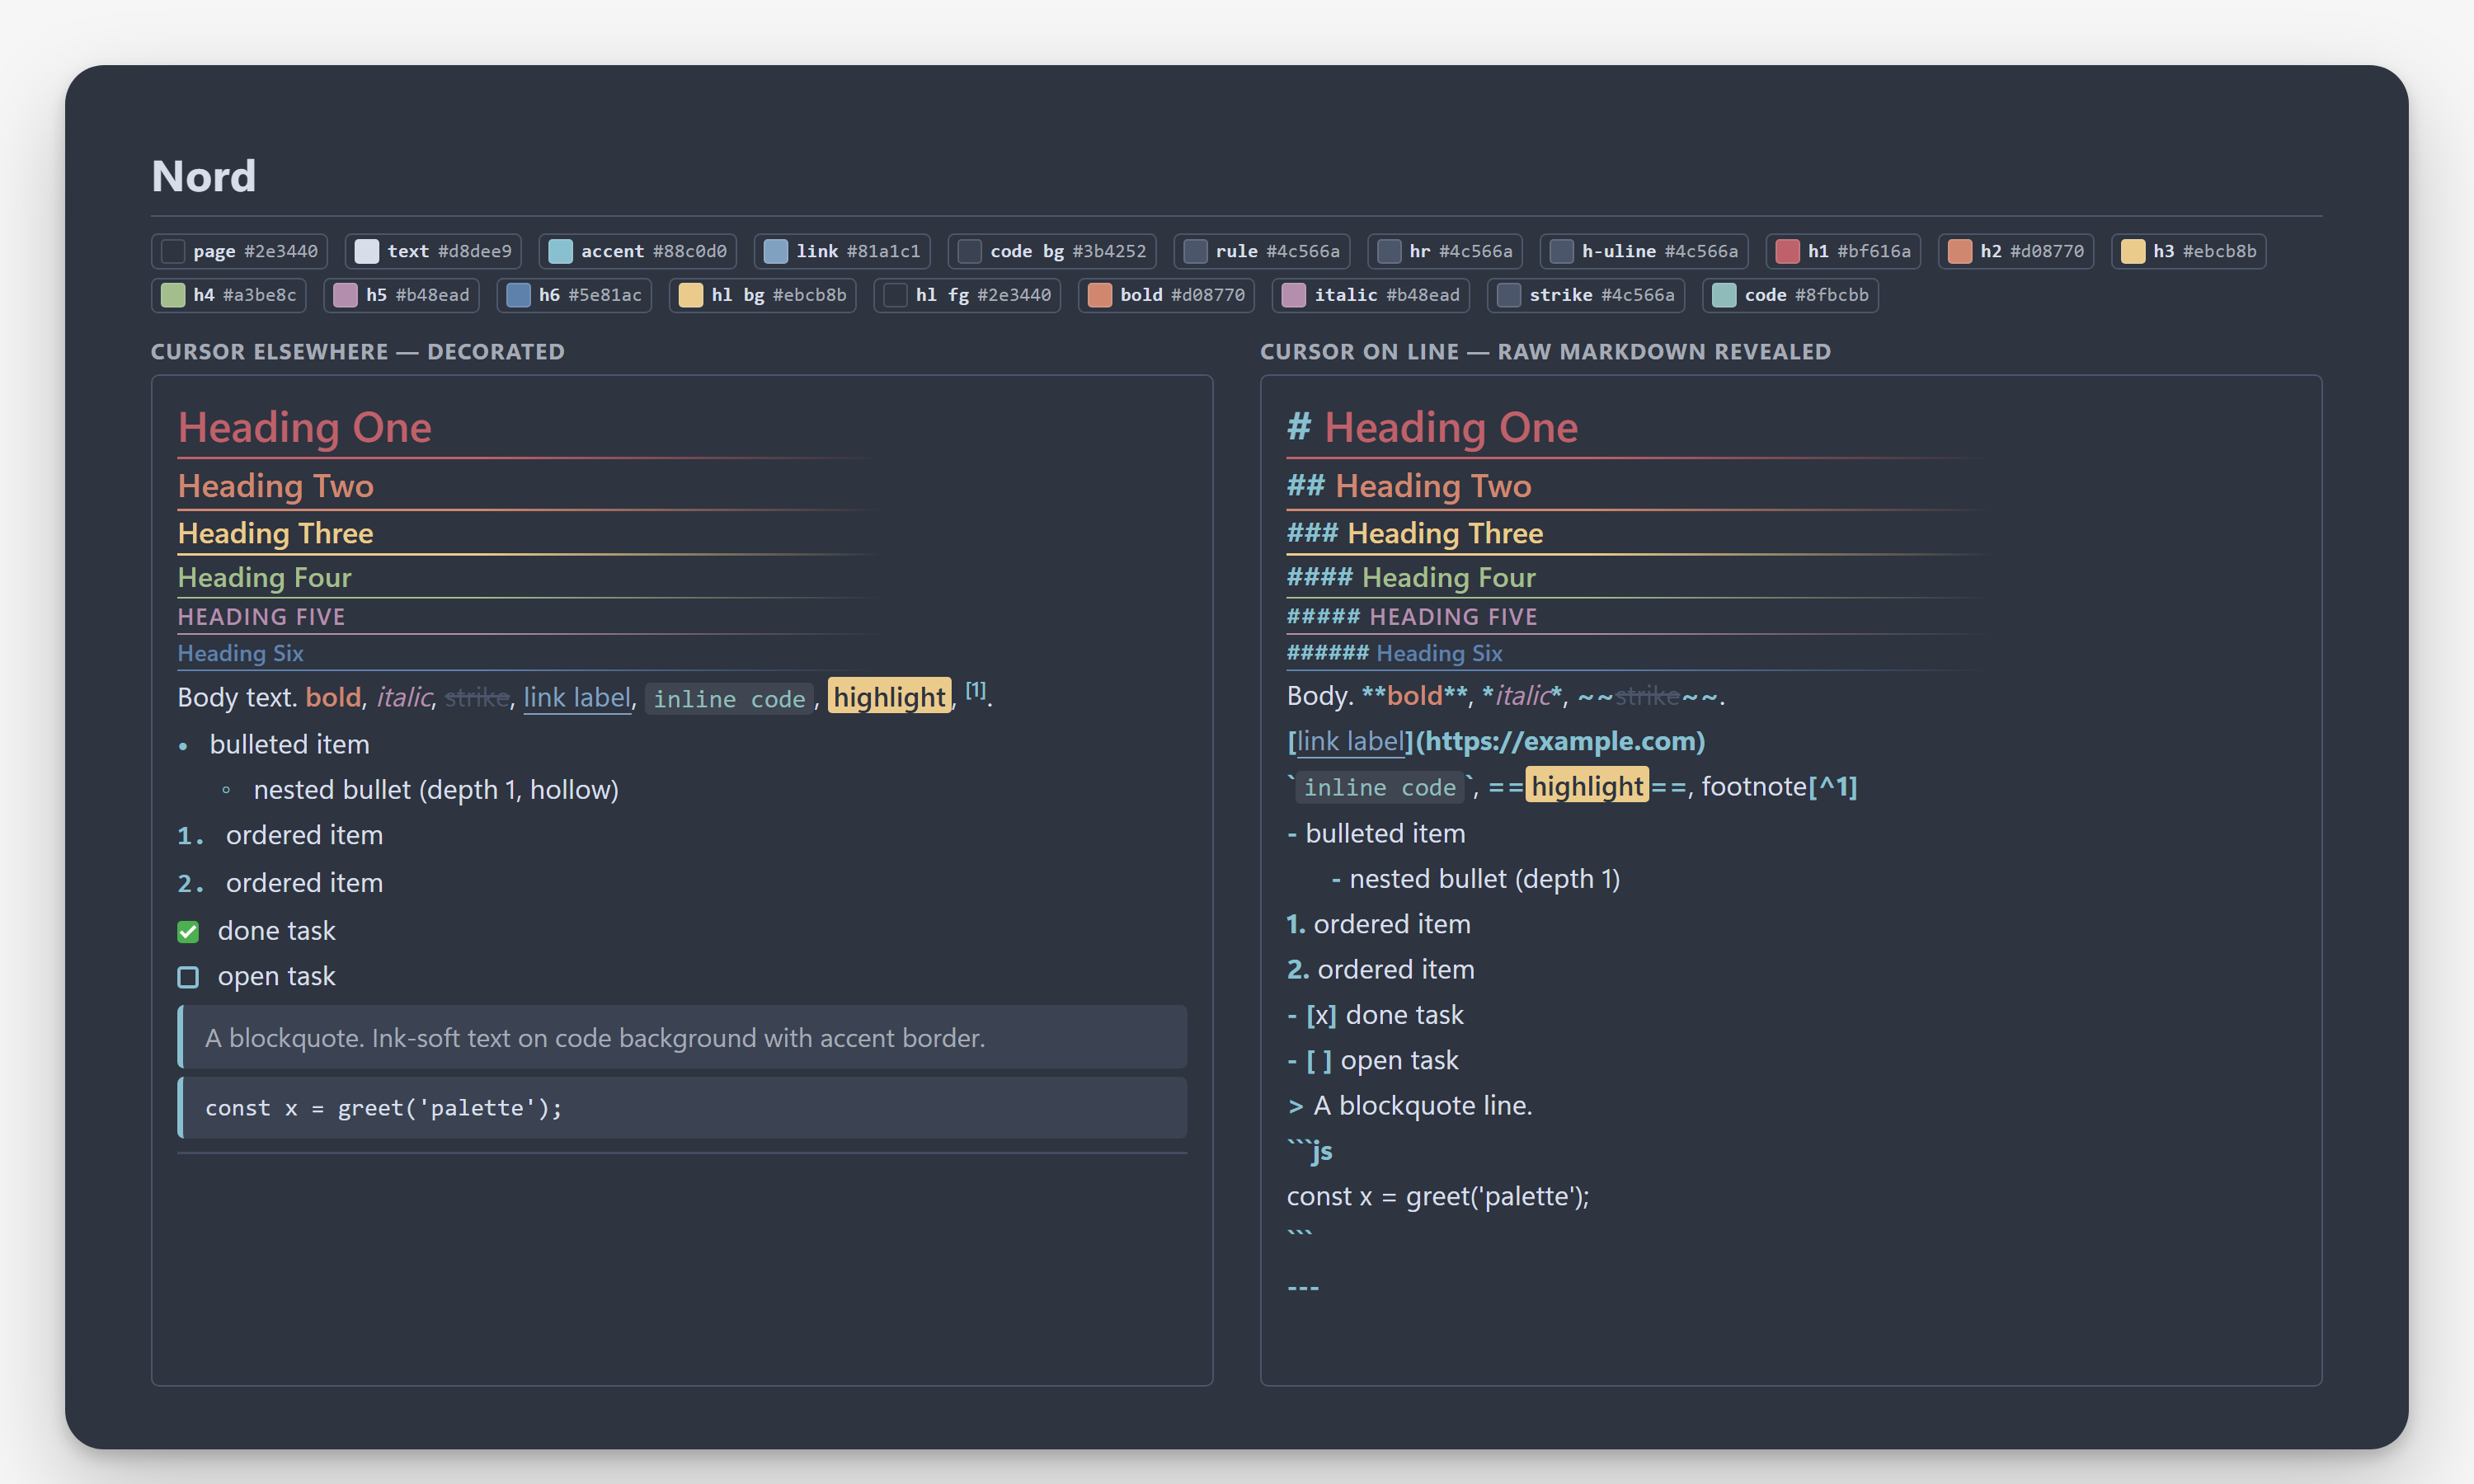Select the accent #88c0d0 swatch chip
The image size is (2474, 1484).
[637, 251]
